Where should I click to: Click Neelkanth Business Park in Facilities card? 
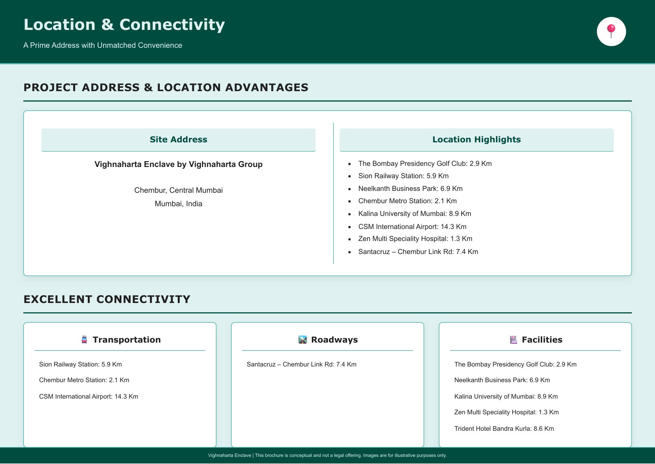point(502,380)
